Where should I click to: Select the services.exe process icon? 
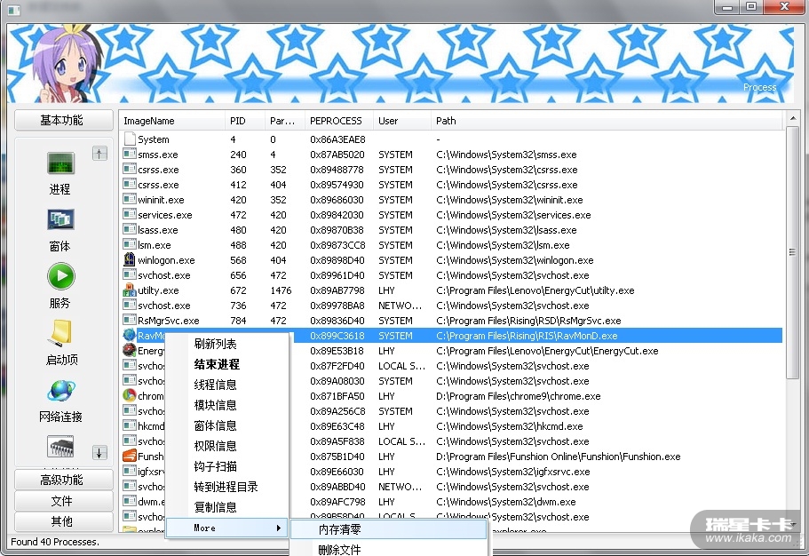(x=130, y=214)
